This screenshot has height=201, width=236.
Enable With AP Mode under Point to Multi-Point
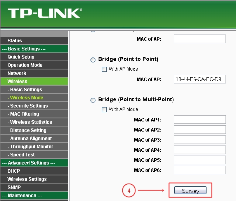[x=104, y=109]
